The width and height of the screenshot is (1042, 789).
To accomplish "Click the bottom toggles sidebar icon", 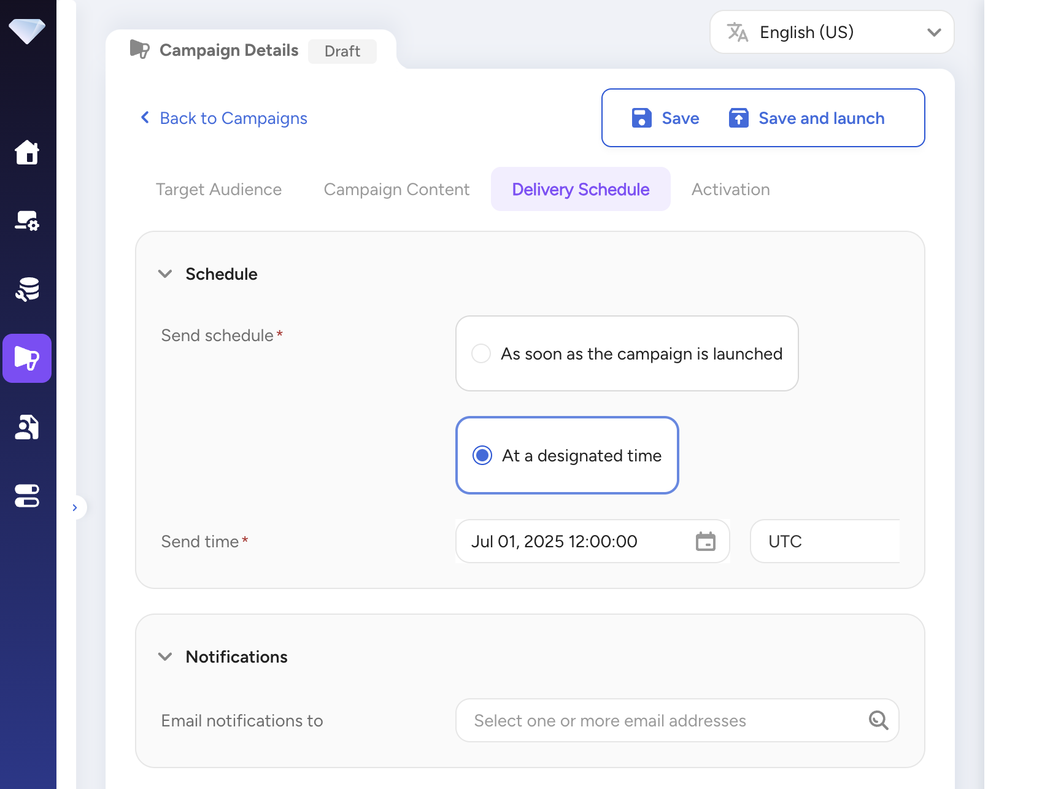I will click(x=27, y=496).
